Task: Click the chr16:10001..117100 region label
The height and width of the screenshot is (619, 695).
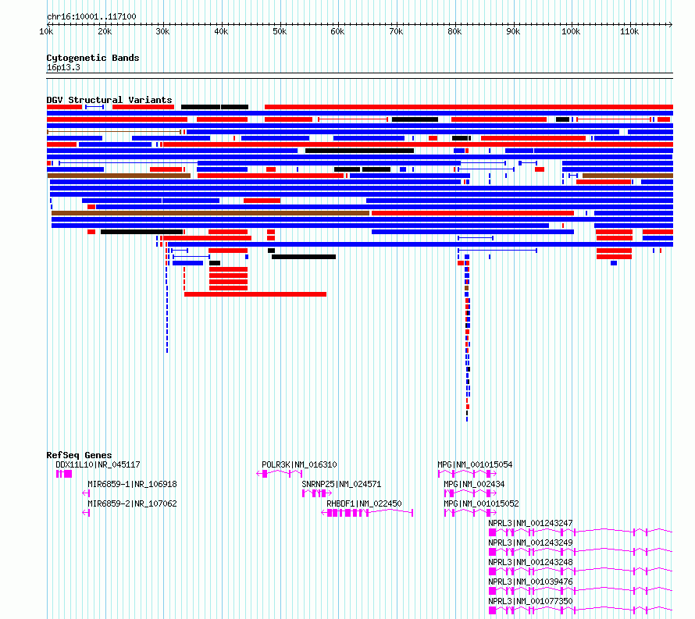Action: (x=91, y=16)
